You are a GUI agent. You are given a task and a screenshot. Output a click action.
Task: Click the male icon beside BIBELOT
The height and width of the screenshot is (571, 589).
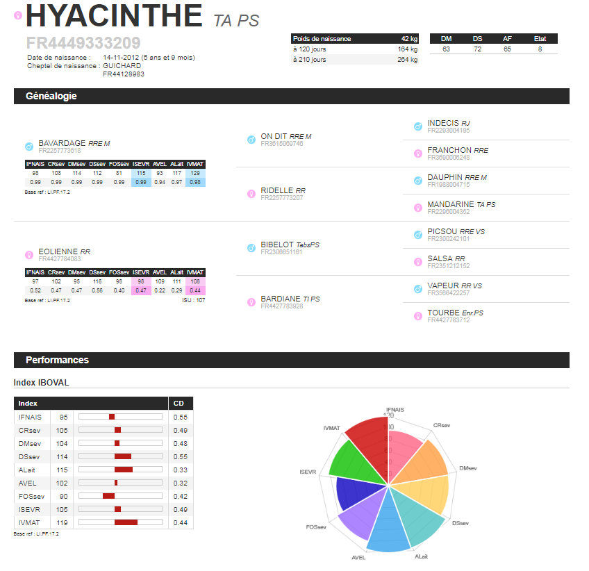251,248
